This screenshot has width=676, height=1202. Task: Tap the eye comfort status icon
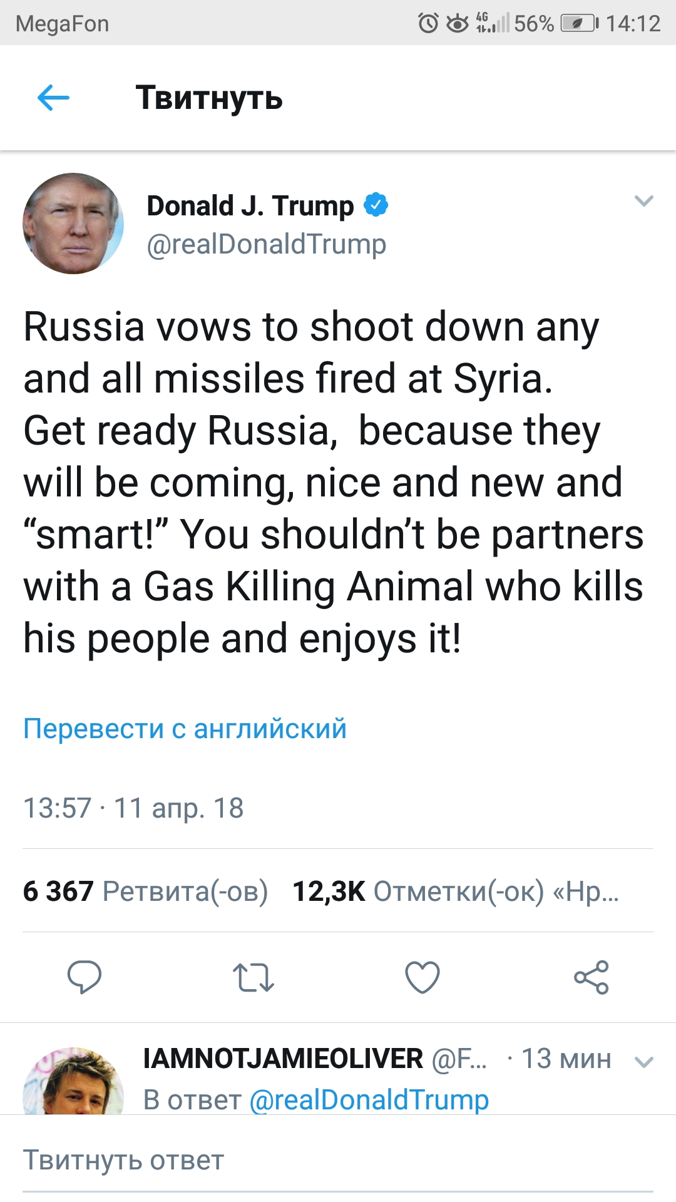pyautogui.click(x=458, y=24)
